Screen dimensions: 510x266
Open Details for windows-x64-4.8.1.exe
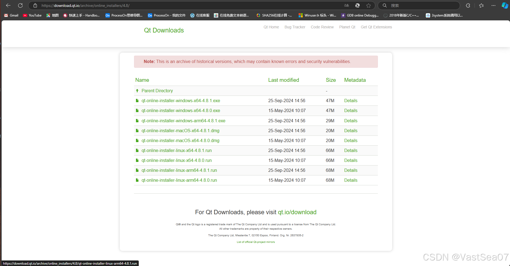[x=351, y=101]
